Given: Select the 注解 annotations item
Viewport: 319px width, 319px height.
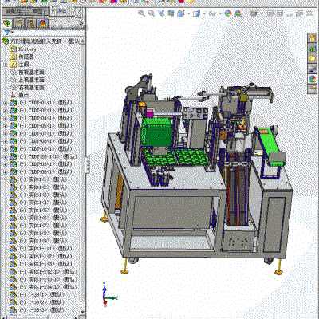Looking at the screenshot, I should [19, 65].
